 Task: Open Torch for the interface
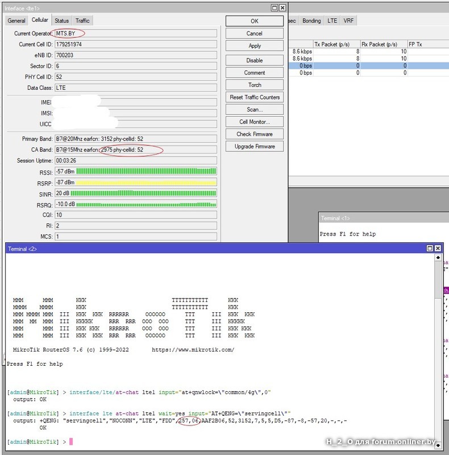255,85
